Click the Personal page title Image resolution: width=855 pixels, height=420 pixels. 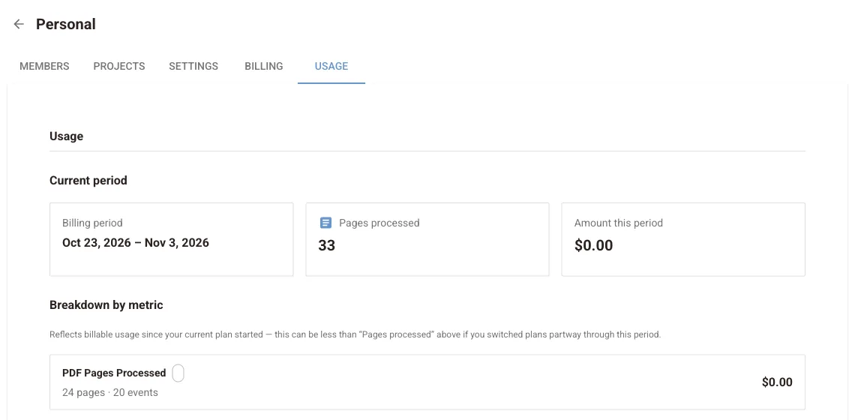(66, 24)
